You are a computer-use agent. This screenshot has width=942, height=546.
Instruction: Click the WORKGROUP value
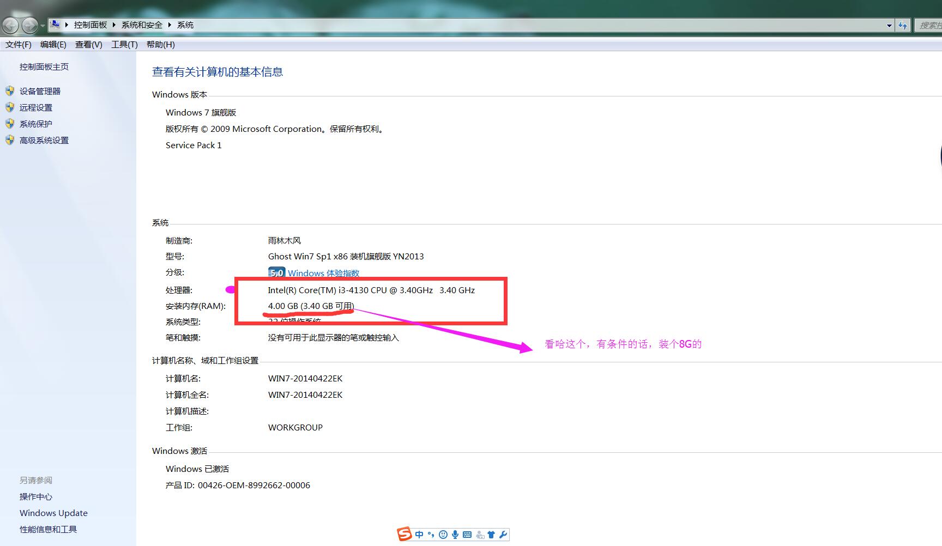295,428
